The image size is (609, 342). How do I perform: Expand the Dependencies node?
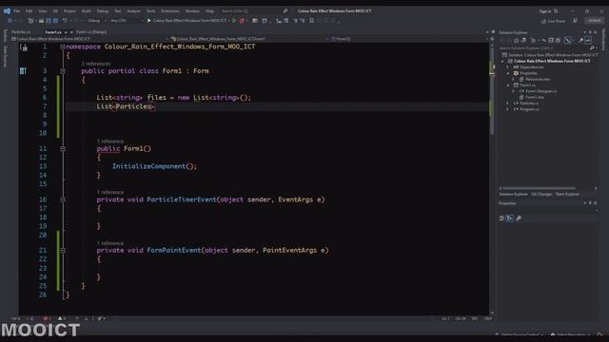pos(508,67)
